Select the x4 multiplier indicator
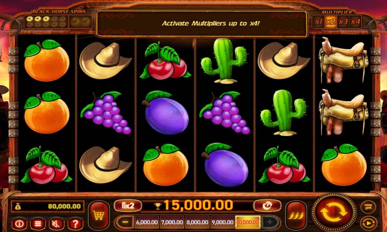Screen dimensions: 387x232 356,22
